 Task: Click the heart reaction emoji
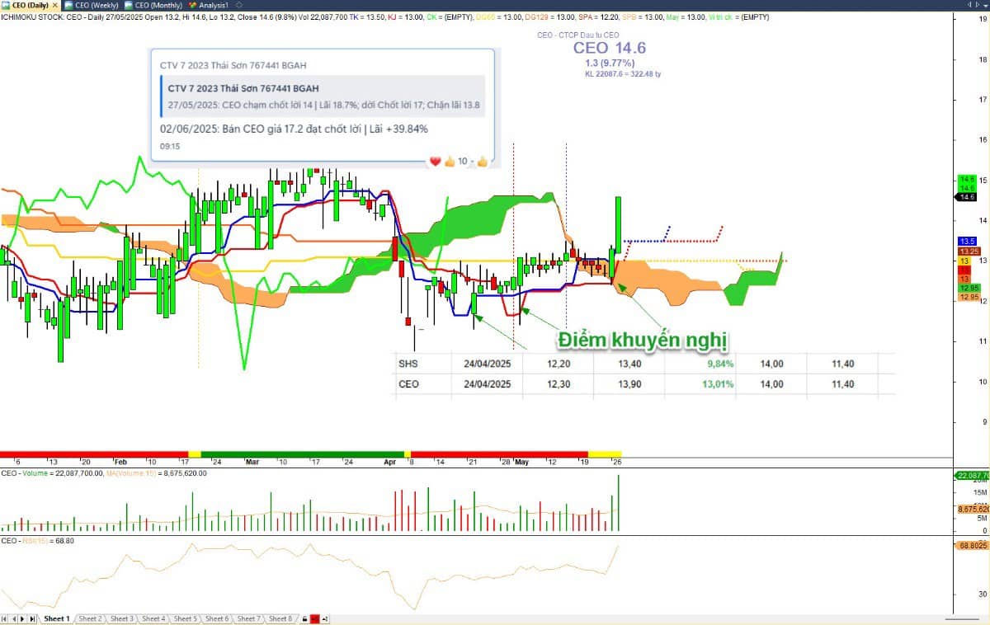click(x=436, y=162)
